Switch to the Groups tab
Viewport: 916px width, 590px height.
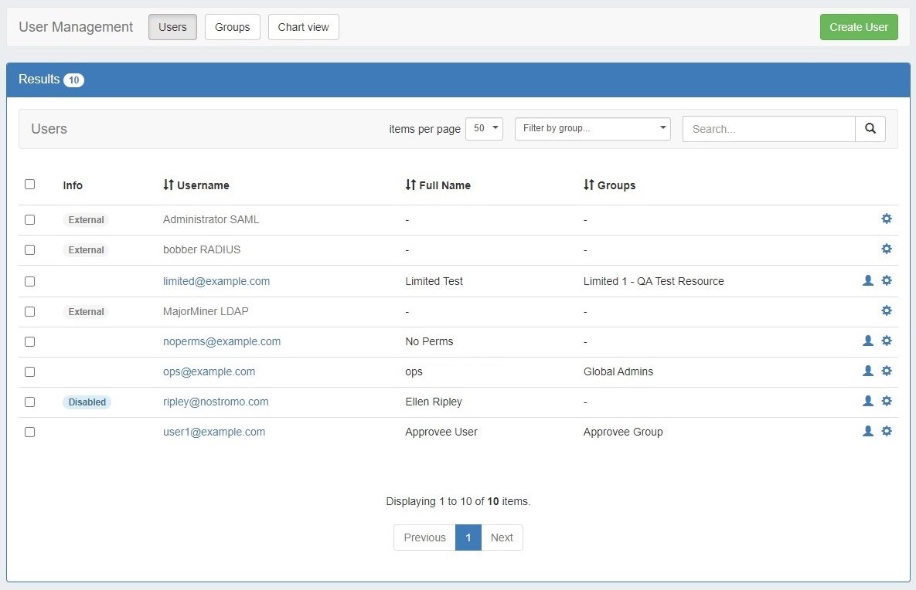click(232, 27)
